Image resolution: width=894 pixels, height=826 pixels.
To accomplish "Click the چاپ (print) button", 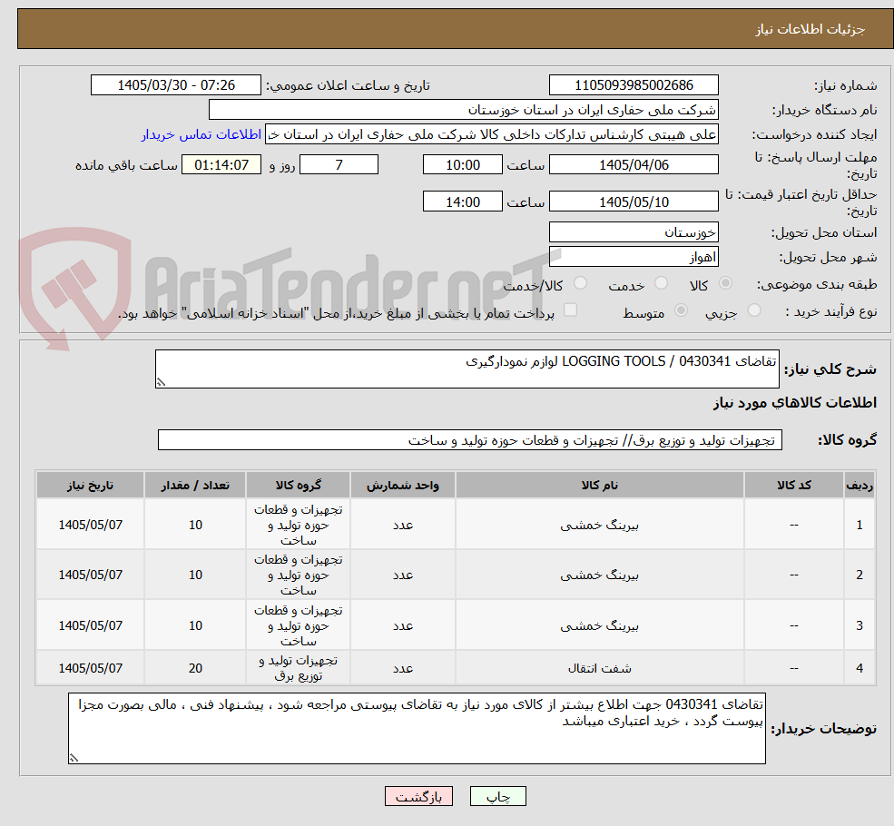I will pyautogui.click(x=497, y=796).
